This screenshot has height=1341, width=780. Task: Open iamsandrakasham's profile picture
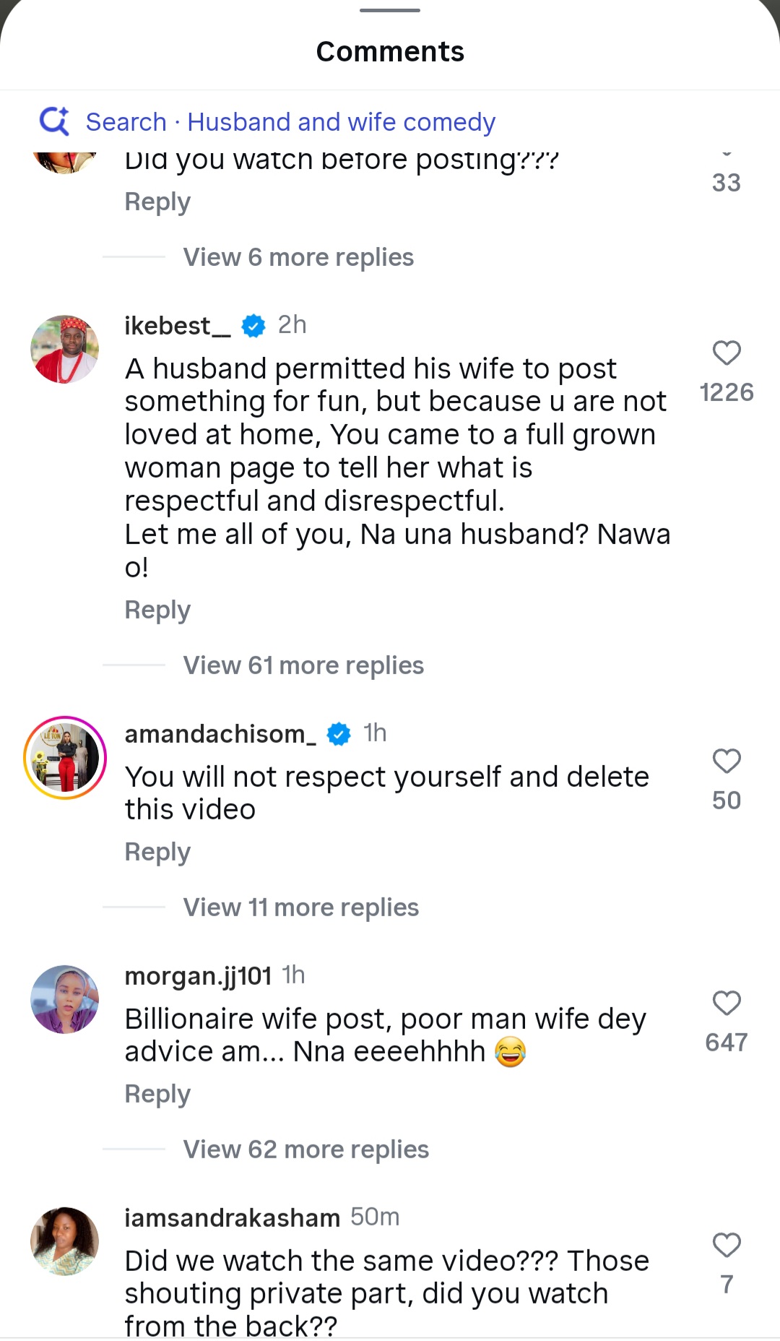(64, 1241)
